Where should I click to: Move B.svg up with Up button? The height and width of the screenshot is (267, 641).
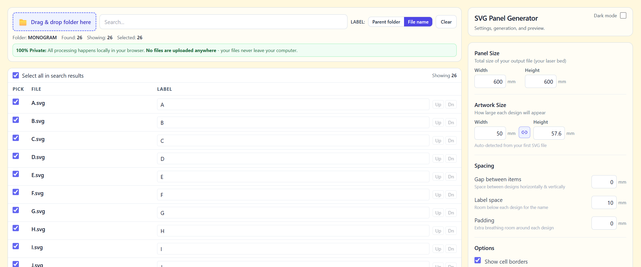click(438, 123)
